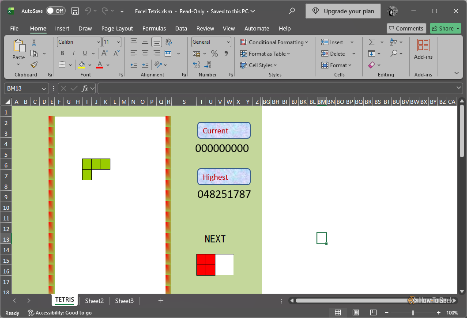Toggle Middle Align
Screen dimensions: 467x318
145,42
